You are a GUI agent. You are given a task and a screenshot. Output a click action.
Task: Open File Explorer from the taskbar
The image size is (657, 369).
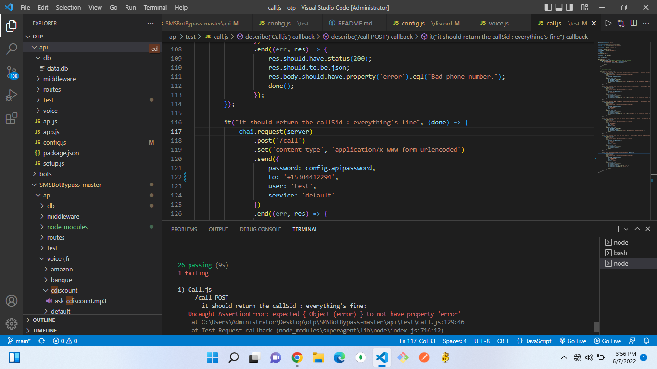coord(318,357)
